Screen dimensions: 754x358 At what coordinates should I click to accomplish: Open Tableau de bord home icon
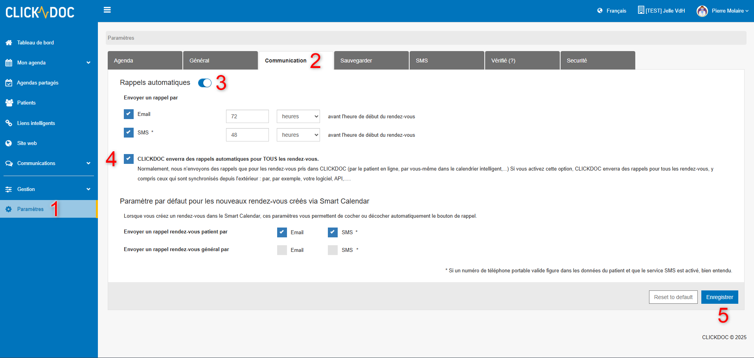9,42
